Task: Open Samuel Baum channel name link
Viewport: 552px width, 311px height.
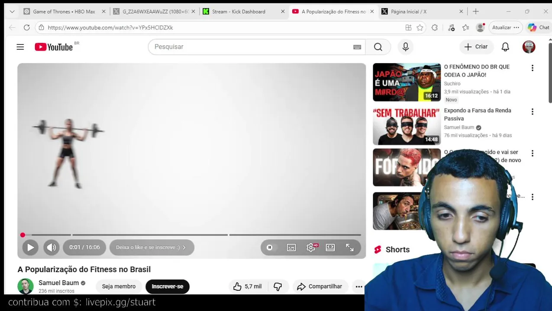Action: 58,283
